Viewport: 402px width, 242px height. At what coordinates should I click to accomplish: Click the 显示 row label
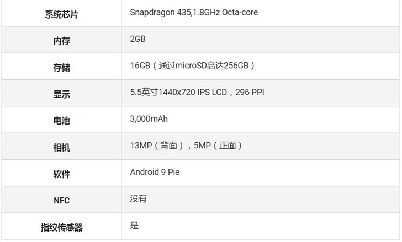point(61,94)
